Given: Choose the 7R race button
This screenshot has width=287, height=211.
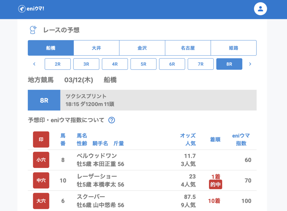Looking at the screenshot, I should [x=201, y=64].
